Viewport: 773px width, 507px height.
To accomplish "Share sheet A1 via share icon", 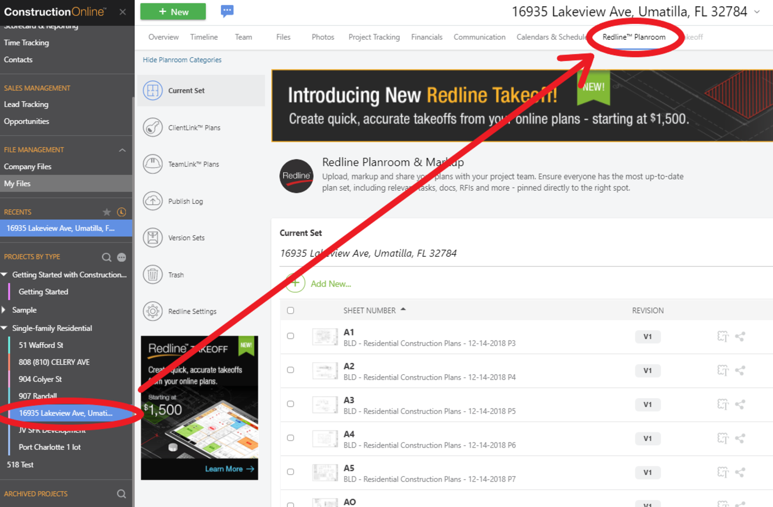I will point(740,337).
